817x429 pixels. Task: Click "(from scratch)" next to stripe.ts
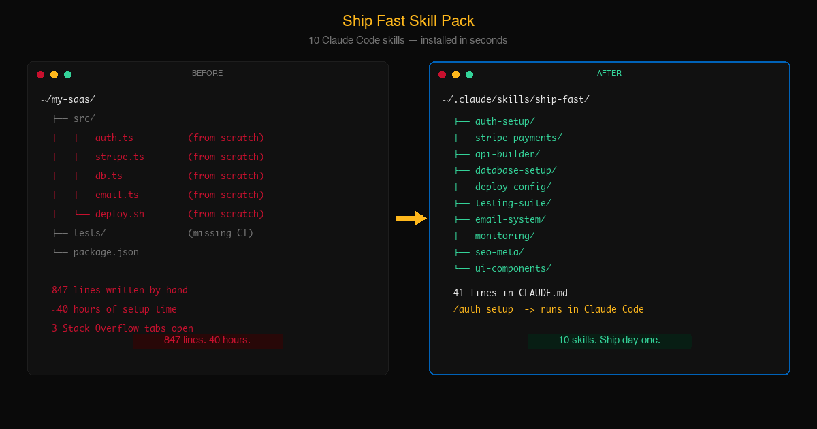pyautogui.click(x=226, y=157)
